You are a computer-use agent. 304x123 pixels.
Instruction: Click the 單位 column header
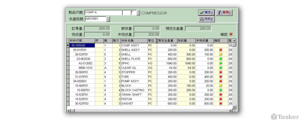[152, 41]
